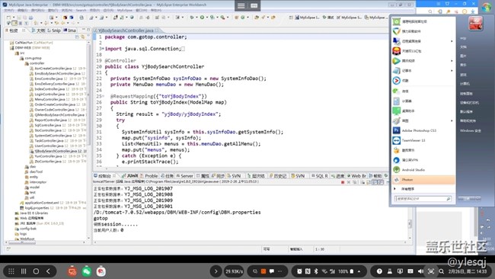Image resolution: width=495 pixels, height=279 pixels.
Task: Select the highlighted Photon entry in the Start menu
Action: pyautogui.click(x=423, y=179)
